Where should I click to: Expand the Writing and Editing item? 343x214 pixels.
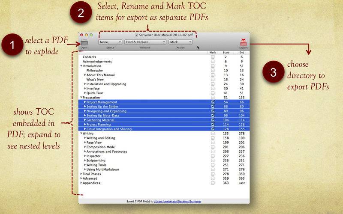click(x=85, y=138)
